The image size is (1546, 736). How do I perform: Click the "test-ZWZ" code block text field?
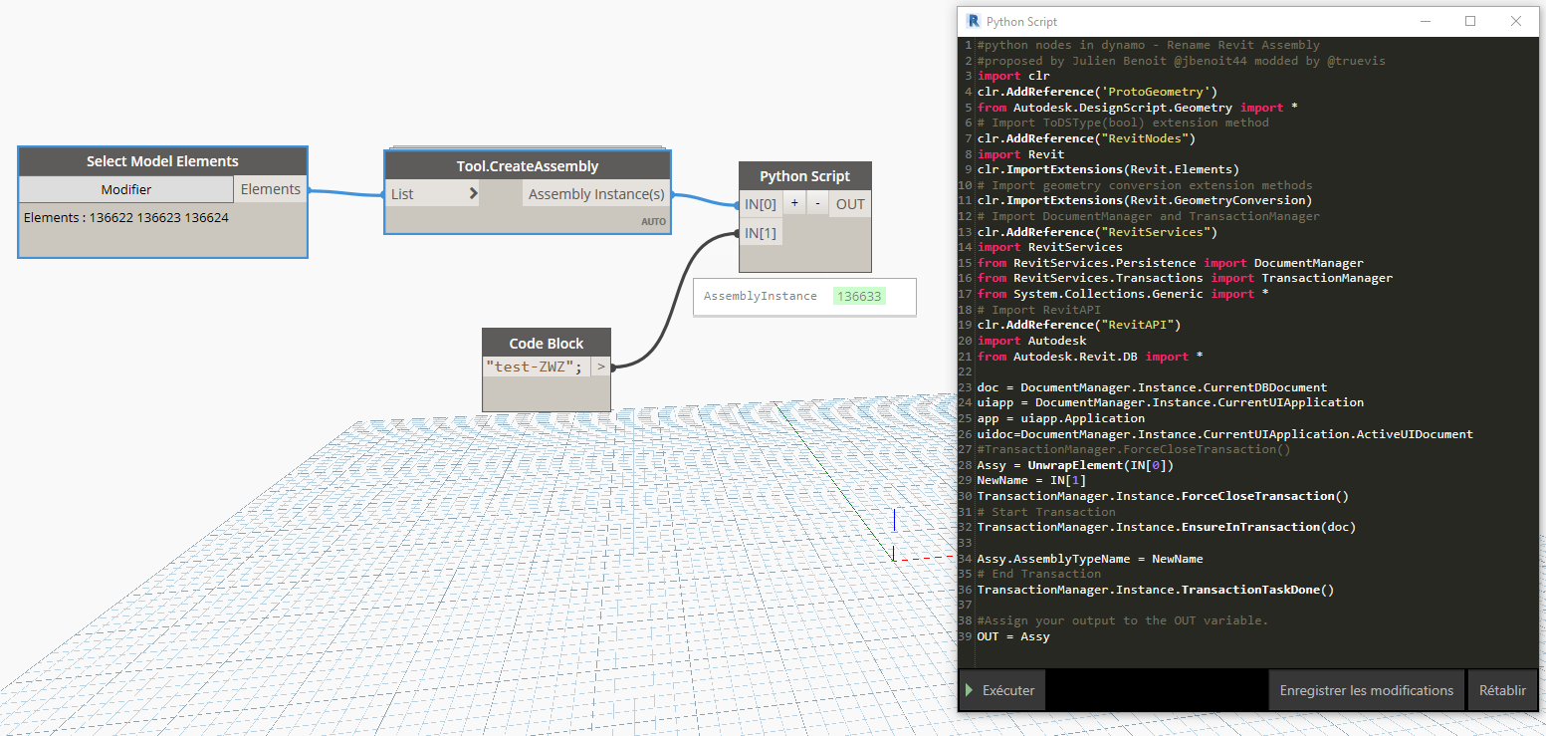(536, 367)
